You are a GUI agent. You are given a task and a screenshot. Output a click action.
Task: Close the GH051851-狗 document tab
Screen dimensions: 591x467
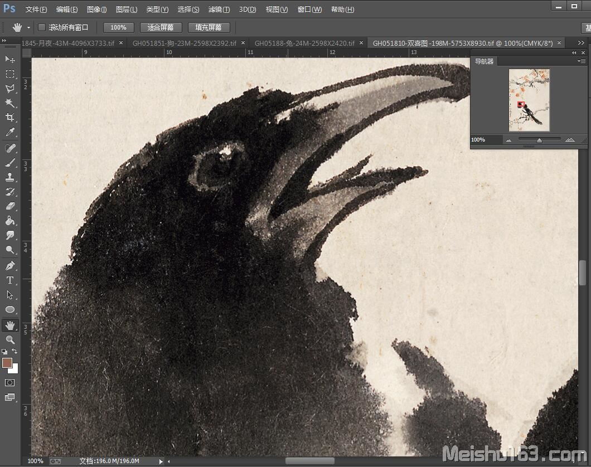point(243,42)
